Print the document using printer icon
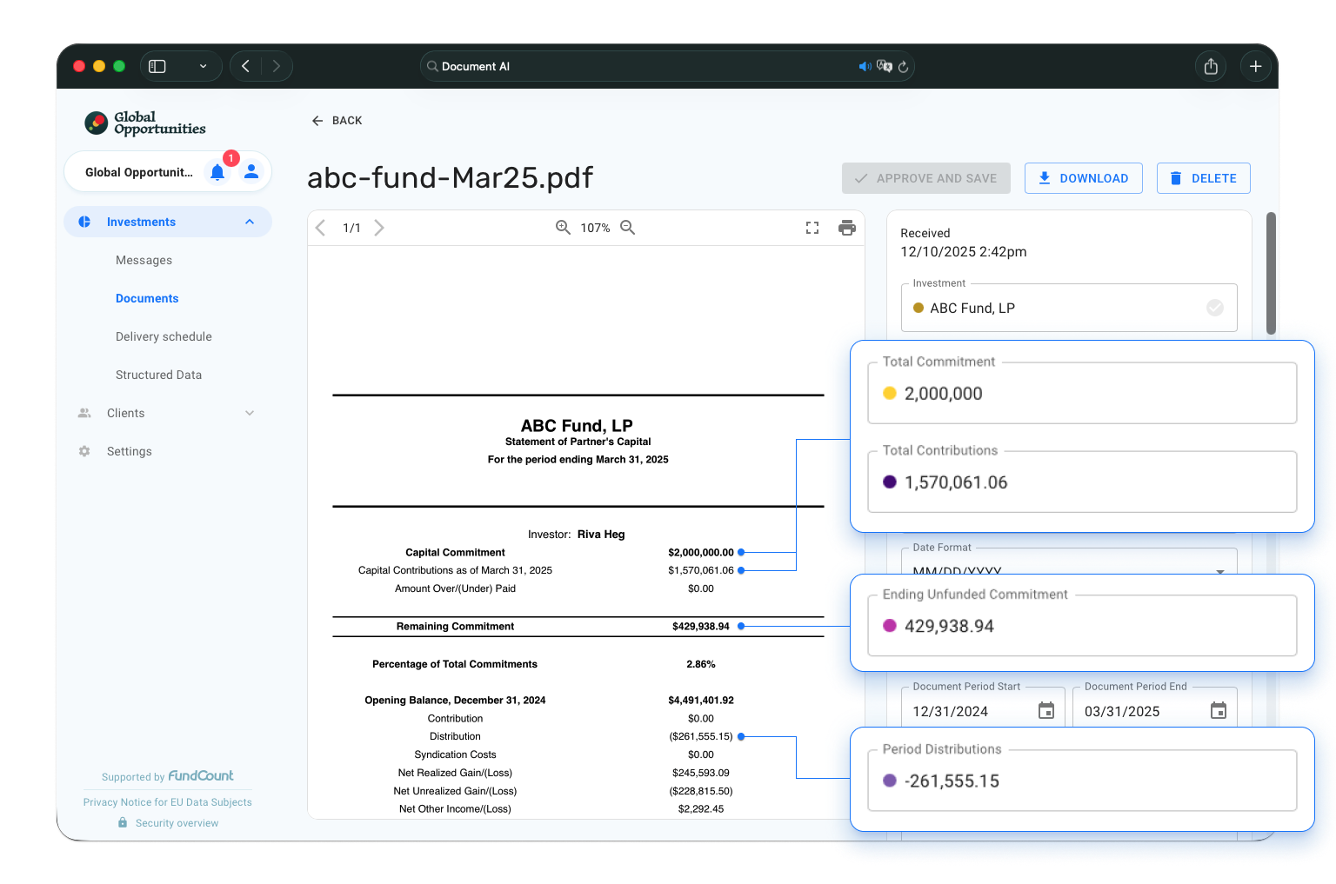This screenshot has height=884, width=1336. coord(846,228)
